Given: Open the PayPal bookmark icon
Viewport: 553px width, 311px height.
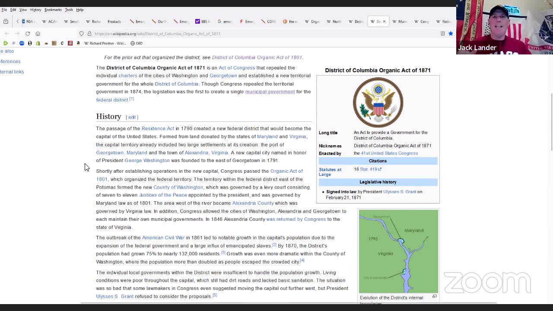Looking at the screenshot, I should tap(14, 43).
